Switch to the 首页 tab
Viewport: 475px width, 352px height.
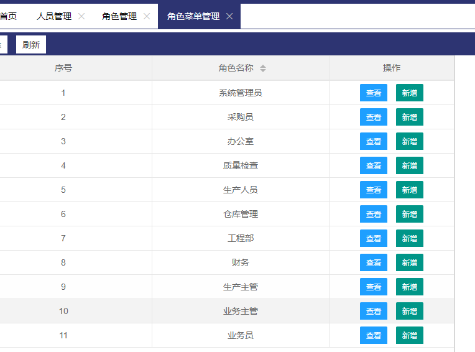(9, 16)
